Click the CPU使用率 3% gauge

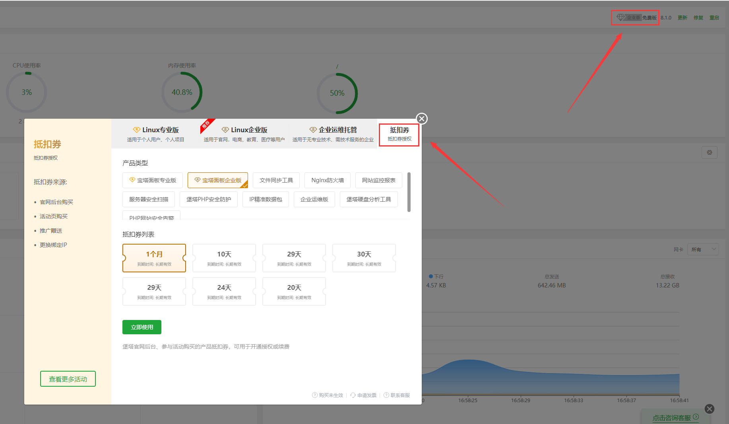(x=27, y=92)
